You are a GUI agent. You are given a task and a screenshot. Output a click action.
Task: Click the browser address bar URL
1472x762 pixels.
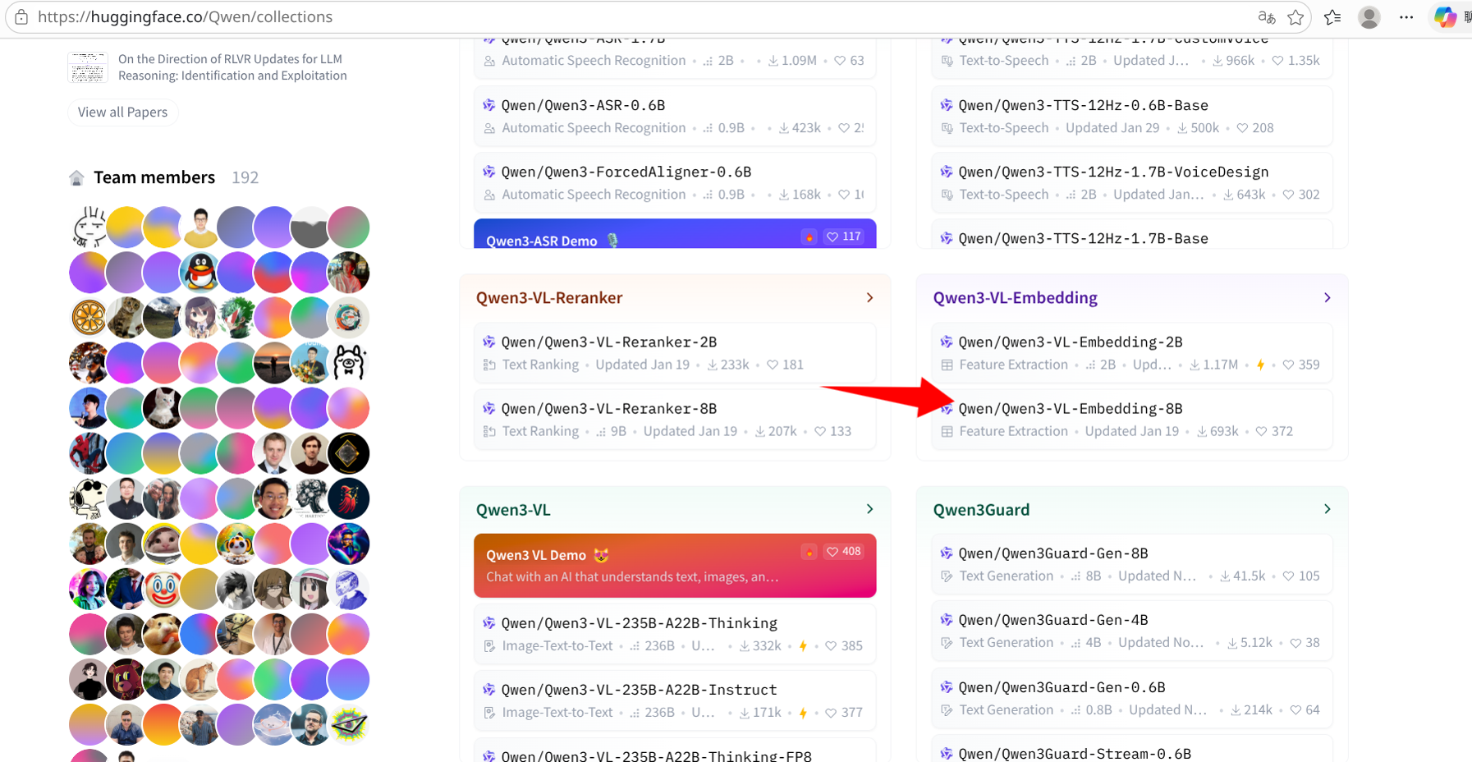click(185, 17)
